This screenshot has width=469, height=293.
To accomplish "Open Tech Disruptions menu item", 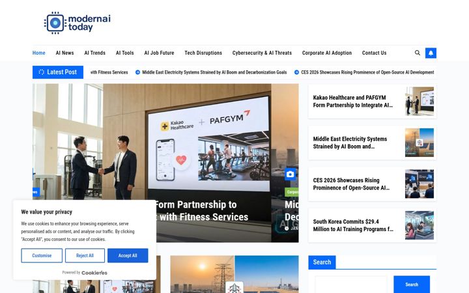I will (203, 53).
